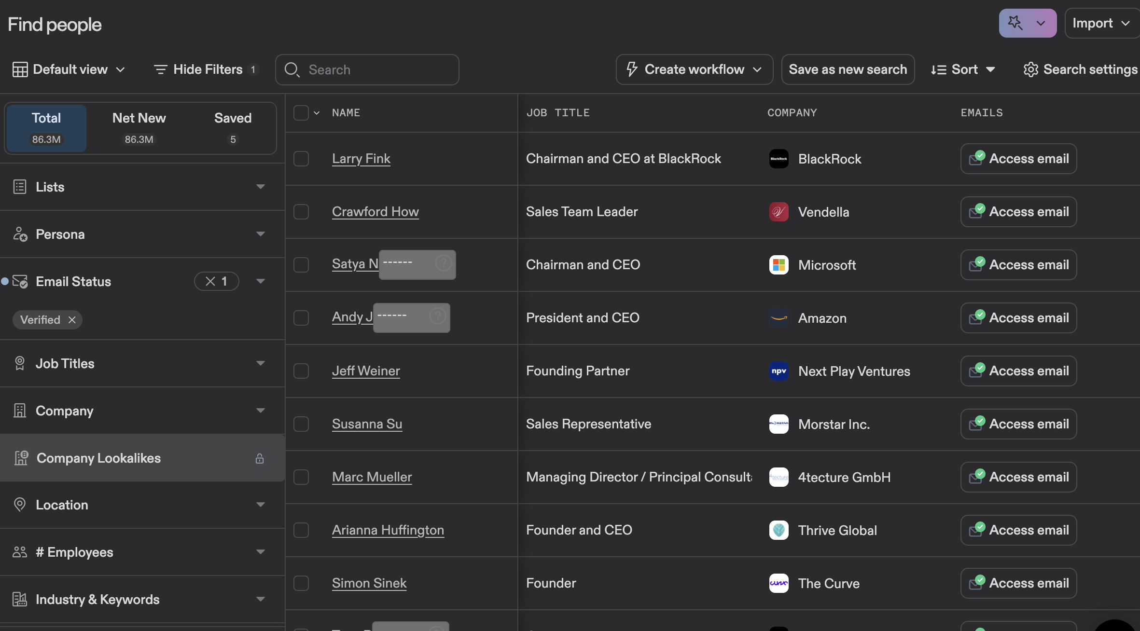Open the Default view dropdown
This screenshot has width=1140, height=631.
pyautogui.click(x=69, y=69)
